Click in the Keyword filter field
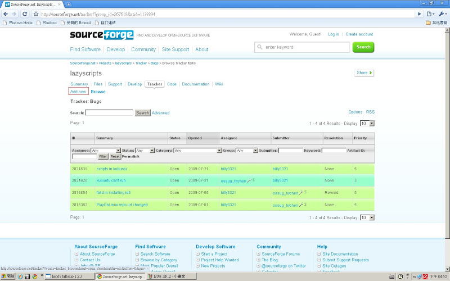This screenshot has height=281, width=450. (334, 150)
